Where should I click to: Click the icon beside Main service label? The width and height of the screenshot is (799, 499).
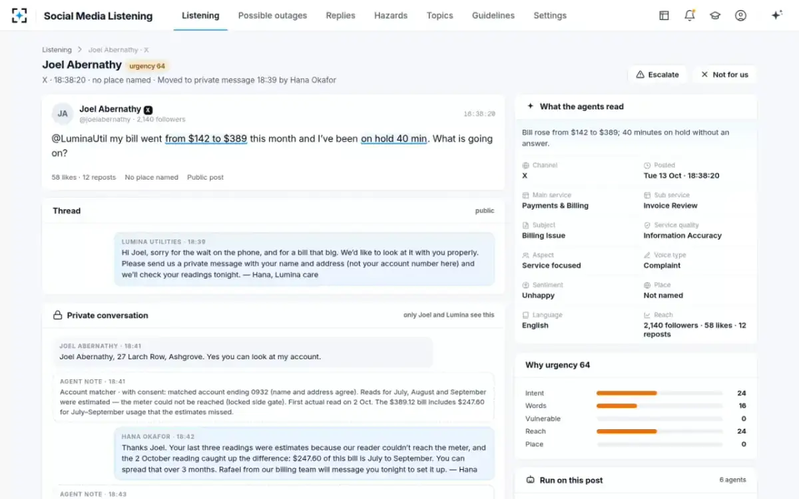coord(526,195)
